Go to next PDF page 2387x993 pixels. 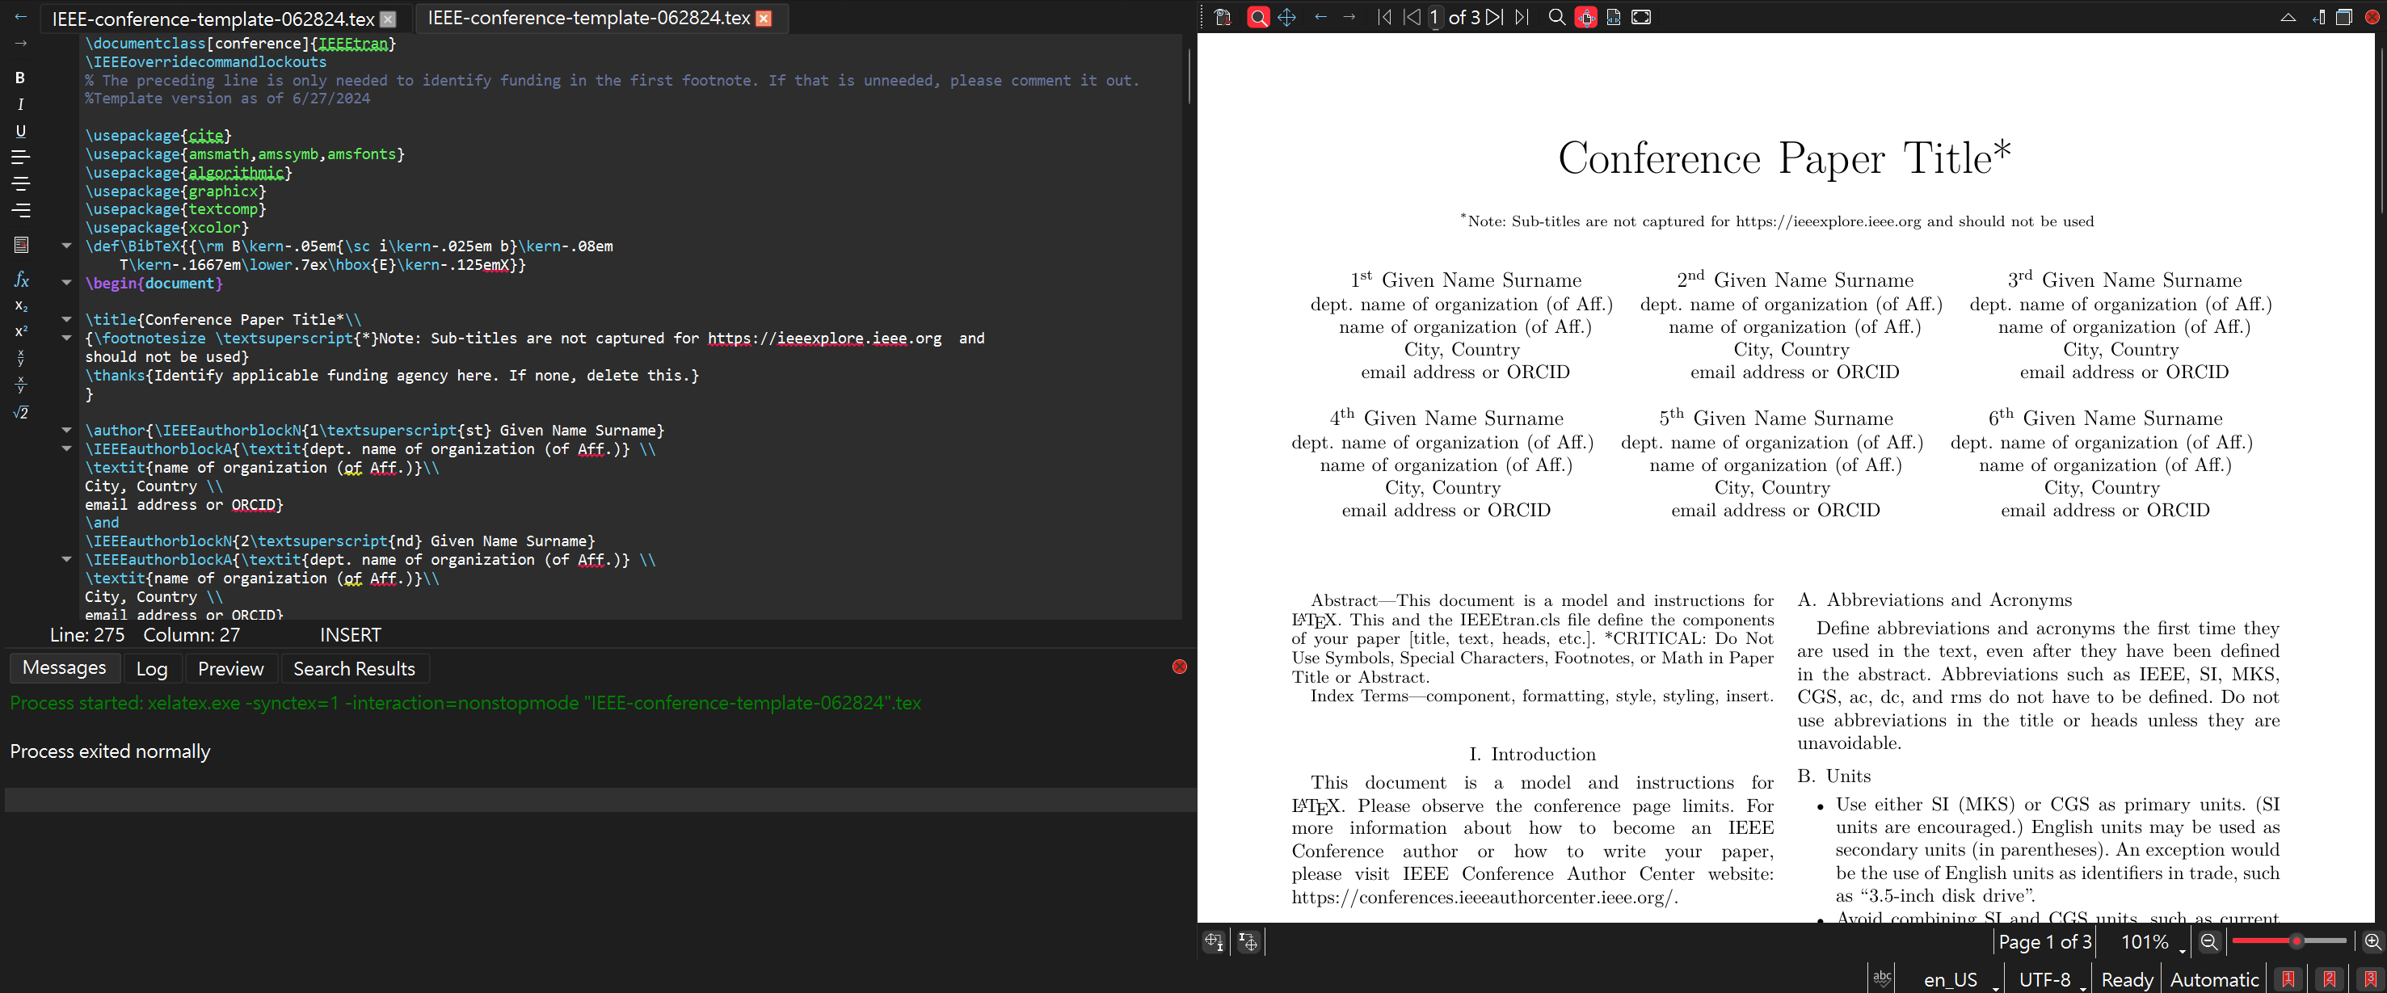tap(1494, 17)
